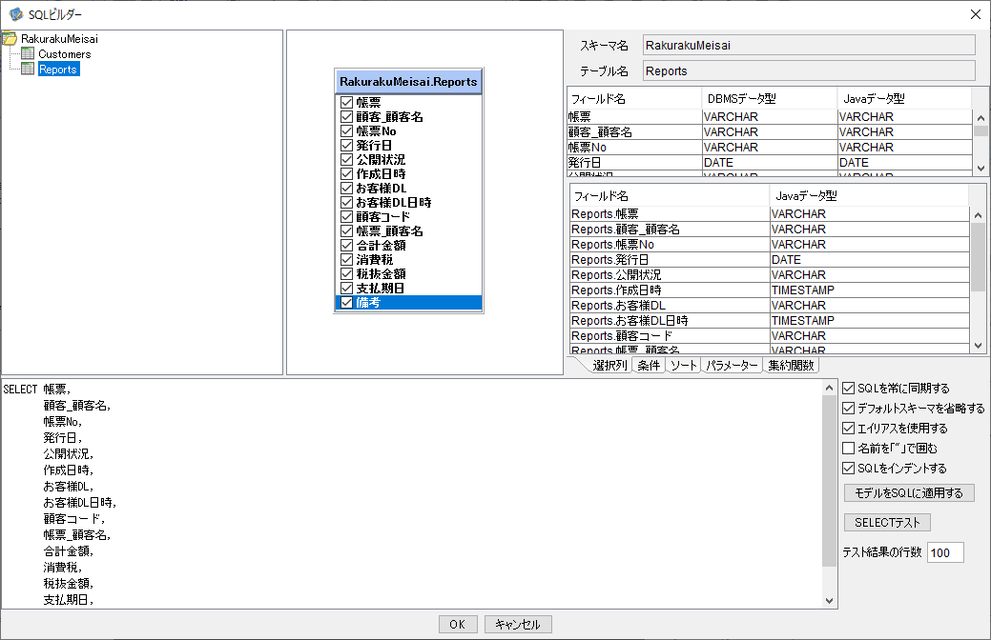Toggle SQLを常に同期する checkbox
This screenshot has height=640, width=991.
[x=849, y=389]
